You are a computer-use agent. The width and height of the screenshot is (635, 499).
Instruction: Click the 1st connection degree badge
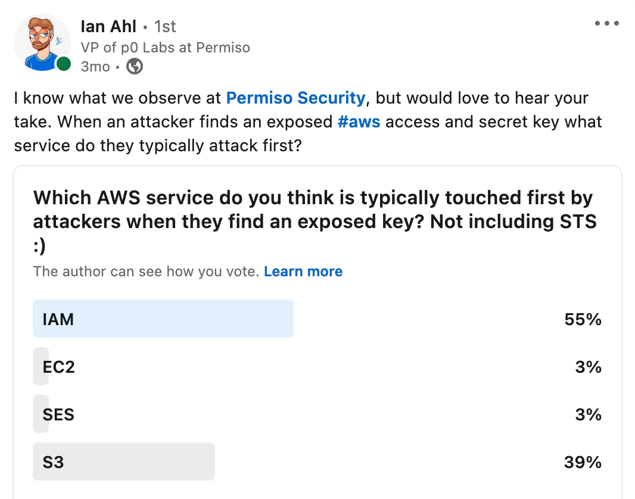165,27
